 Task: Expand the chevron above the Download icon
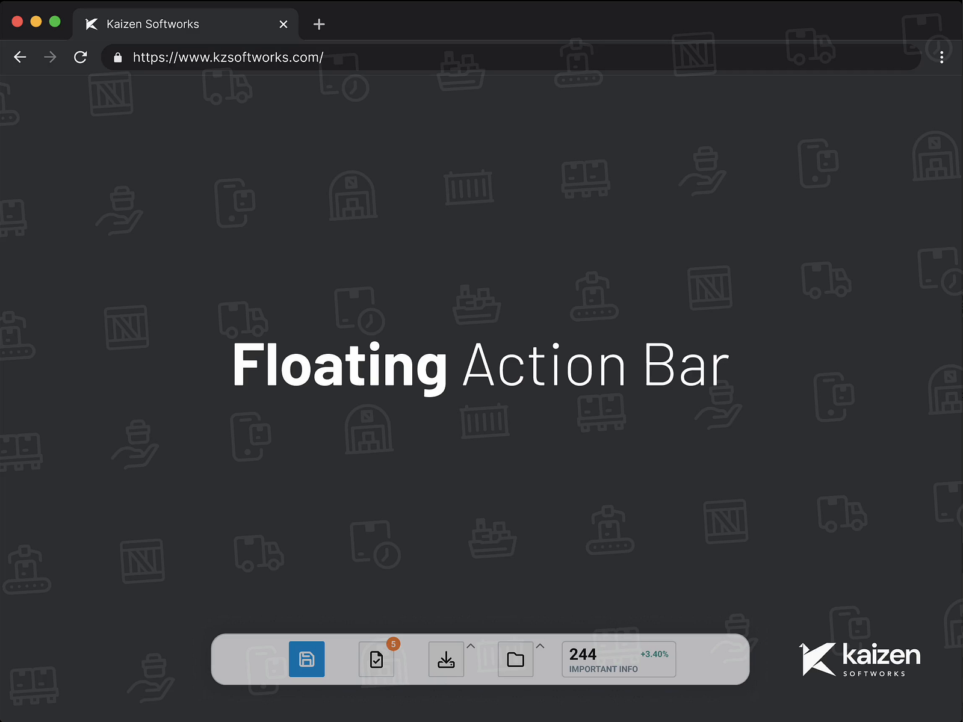coord(471,646)
